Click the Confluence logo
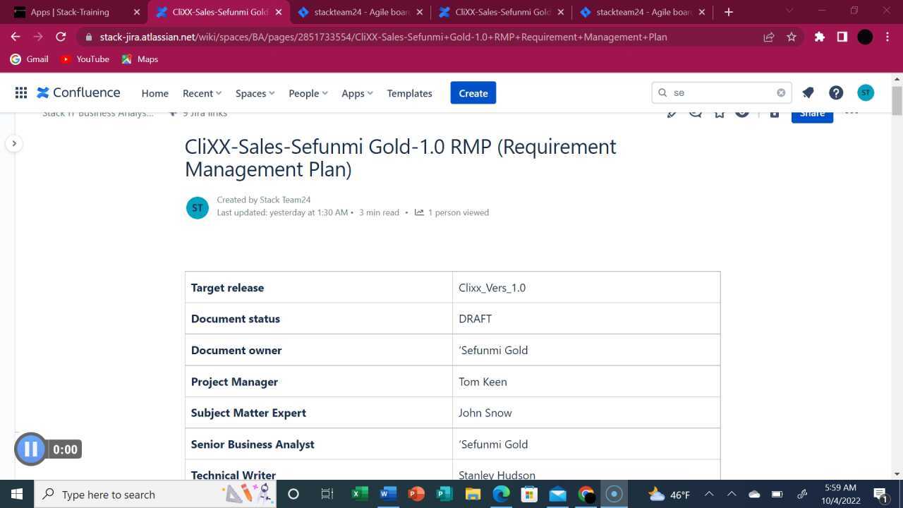The image size is (903, 508). pos(78,92)
